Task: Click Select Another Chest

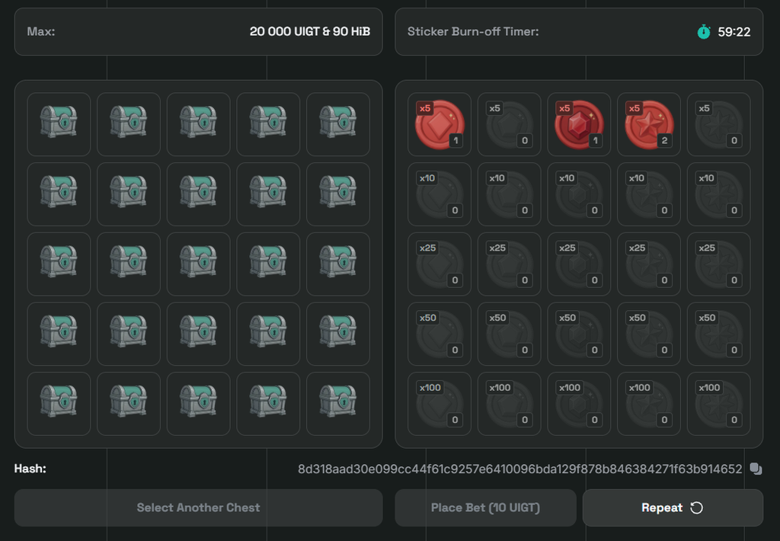Action: (199, 507)
